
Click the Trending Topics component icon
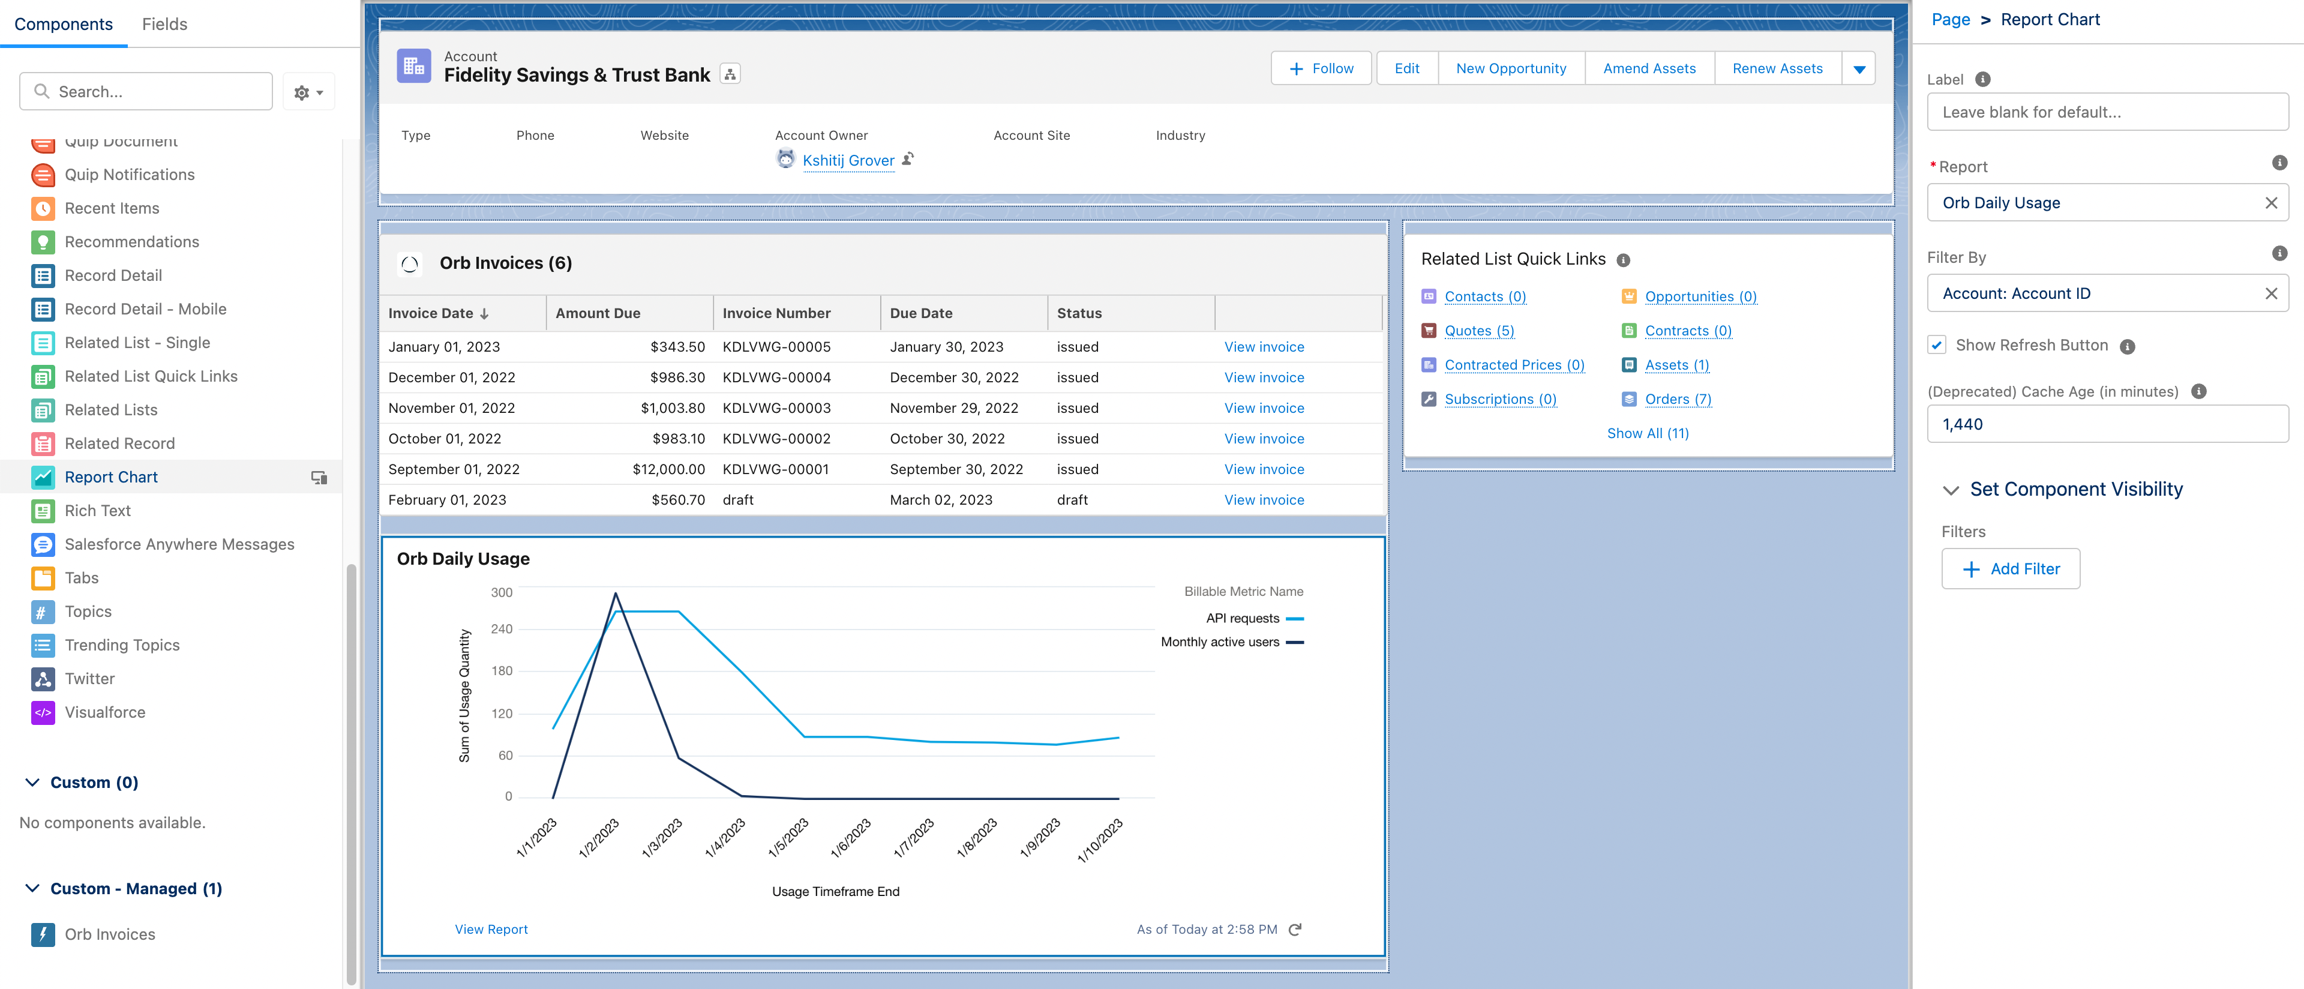(43, 645)
